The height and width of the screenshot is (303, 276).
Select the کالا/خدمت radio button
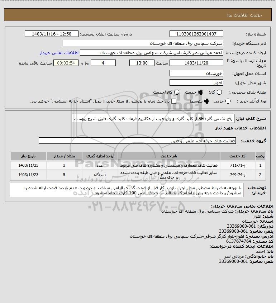tap(176, 93)
